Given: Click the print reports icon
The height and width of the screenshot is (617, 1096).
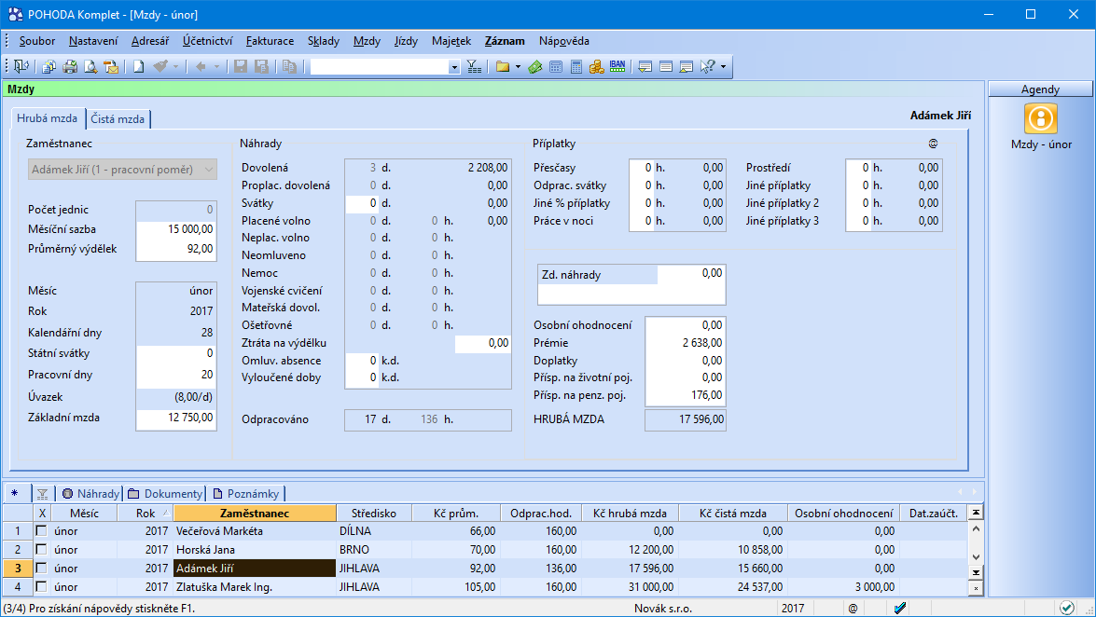Looking at the screenshot, I should coord(49,66).
